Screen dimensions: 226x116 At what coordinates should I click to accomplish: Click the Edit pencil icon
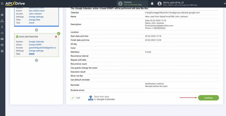pos(73,98)
